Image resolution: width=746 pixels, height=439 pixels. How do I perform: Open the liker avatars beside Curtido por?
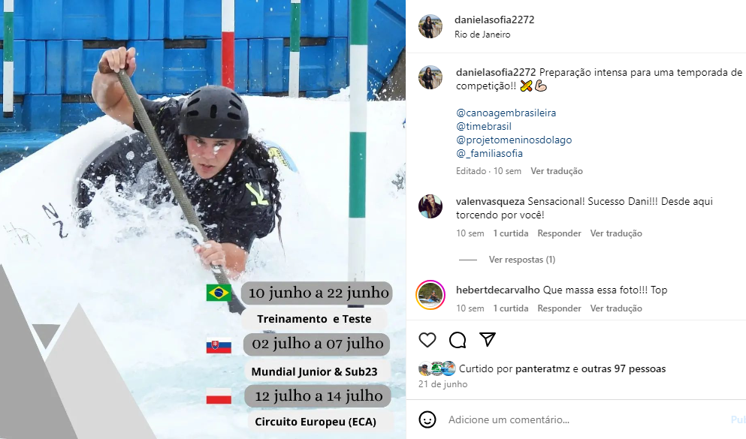[437, 368]
